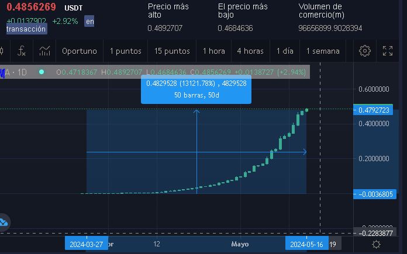Open chart settings gear icon
The width and height of the screenshot is (407, 254).
365,51
